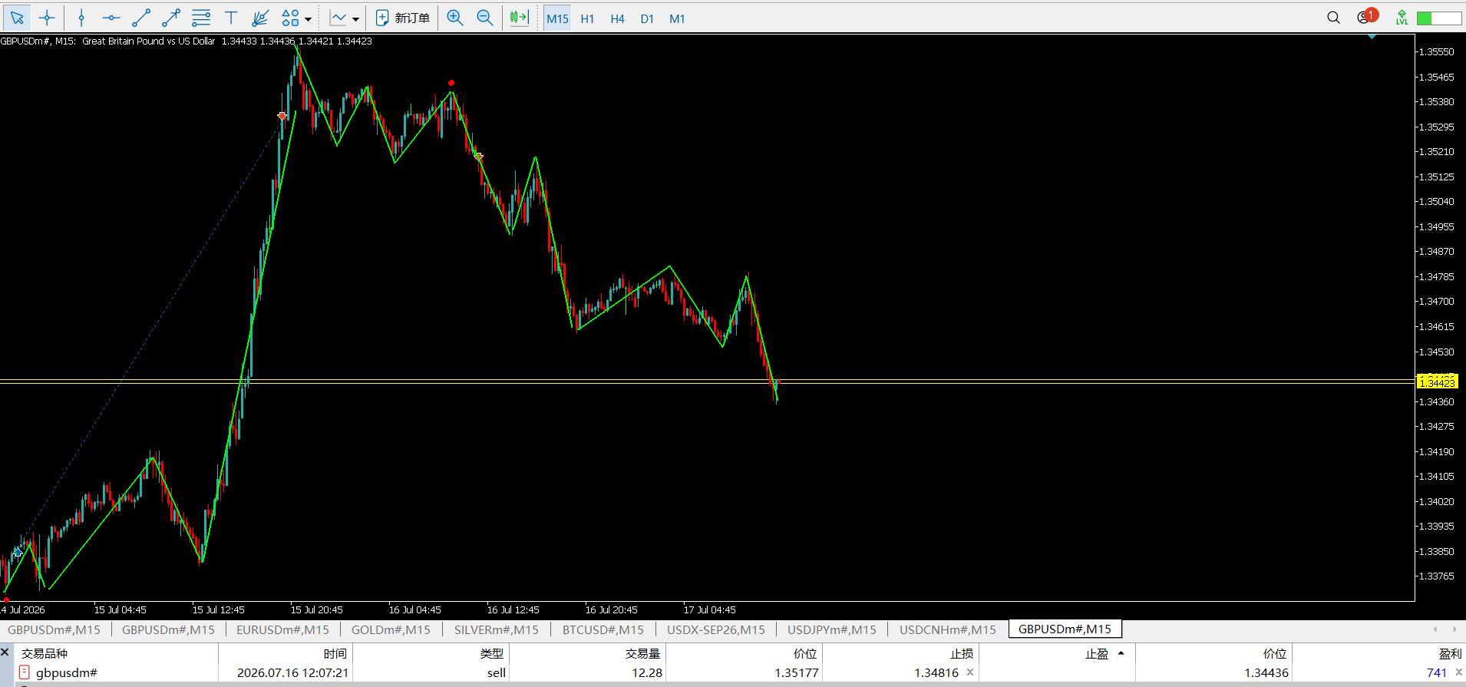
Task: Select the crosshair cursor tool
Action: click(x=47, y=18)
